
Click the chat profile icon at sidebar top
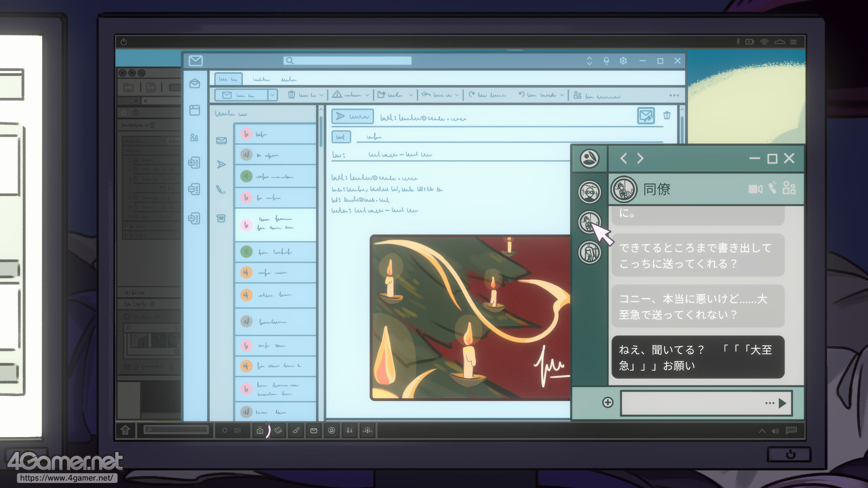tap(590, 159)
